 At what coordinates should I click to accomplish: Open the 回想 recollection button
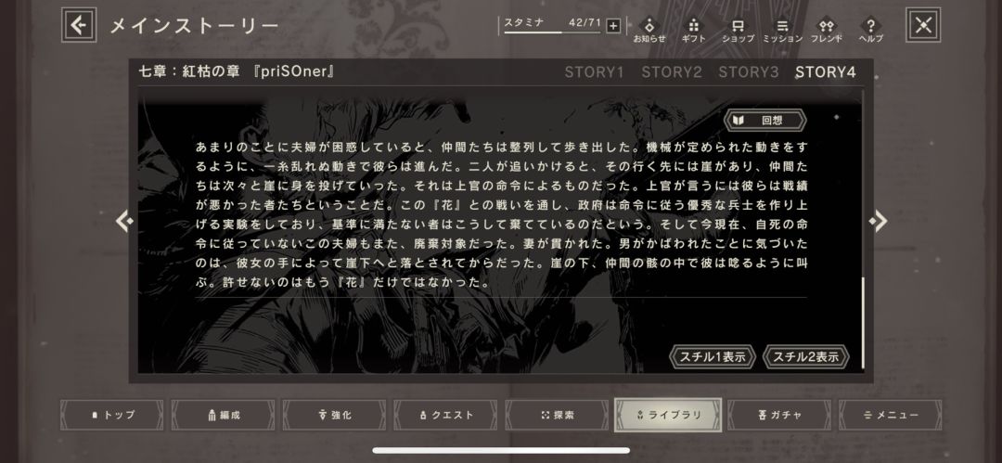tap(764, 121)
